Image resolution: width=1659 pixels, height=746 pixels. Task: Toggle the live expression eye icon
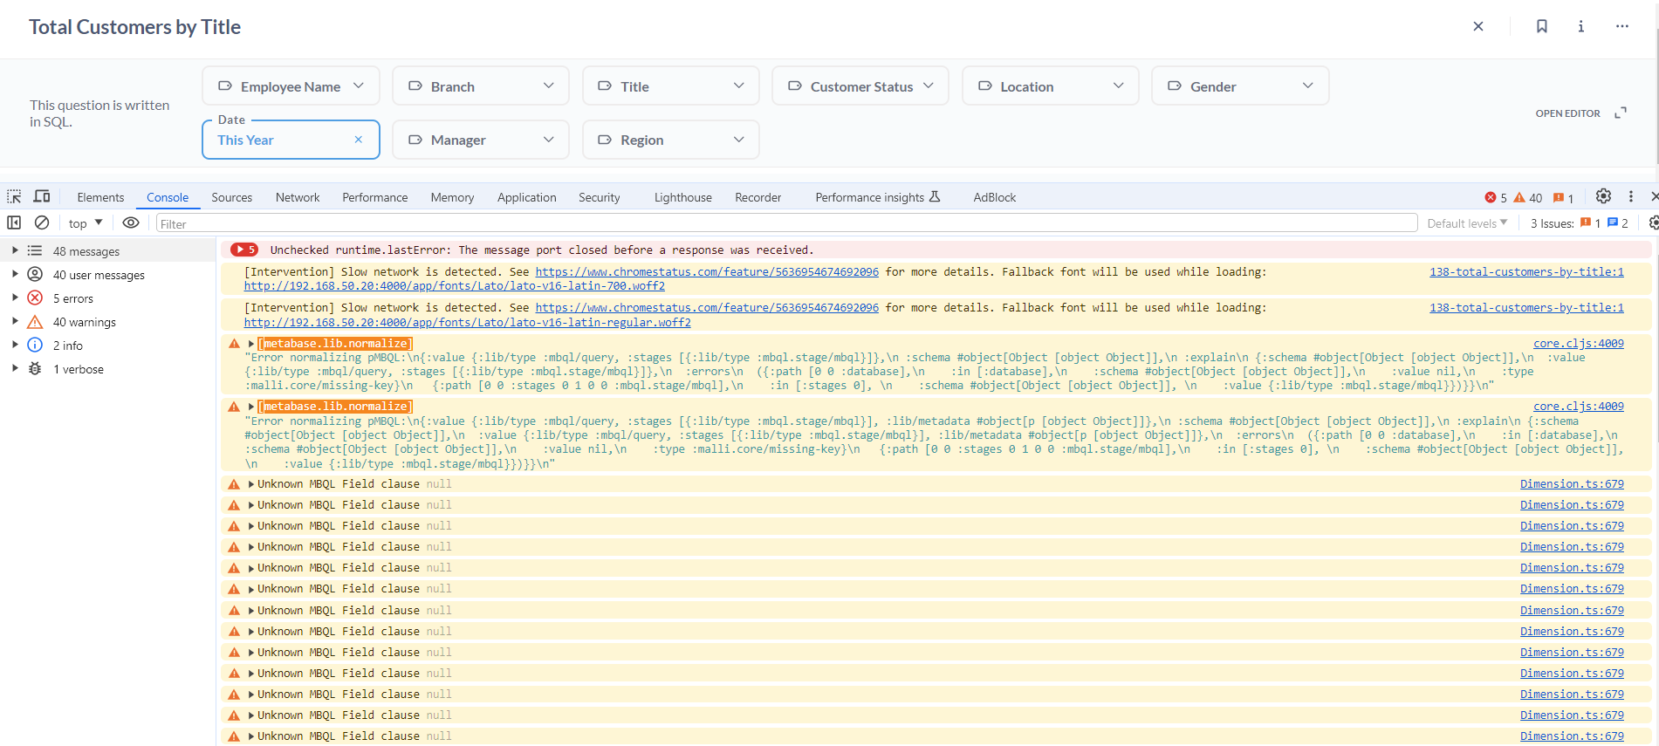pyautogui.click(x=131, y=222)
